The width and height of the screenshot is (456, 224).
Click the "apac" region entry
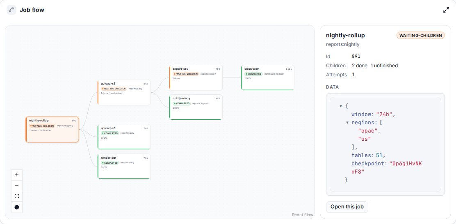[368, 130]
